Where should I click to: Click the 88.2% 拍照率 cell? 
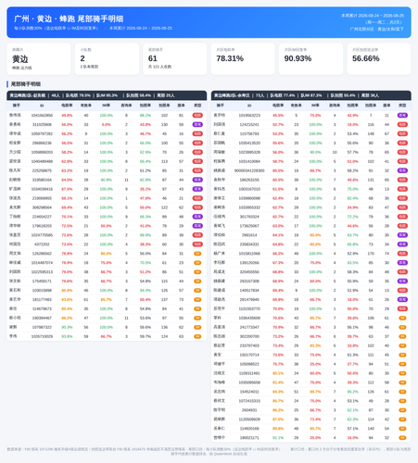click(146, 116)
